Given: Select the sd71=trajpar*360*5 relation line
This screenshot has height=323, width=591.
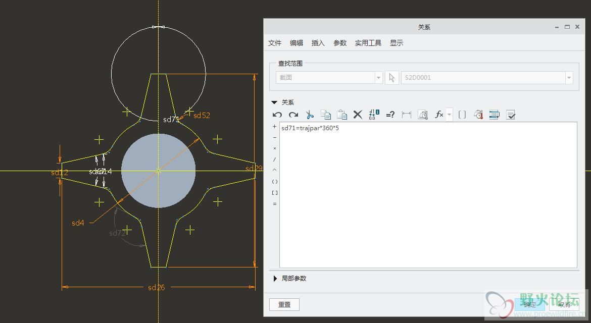Looking at the screenshot, I should coord(310,128).
